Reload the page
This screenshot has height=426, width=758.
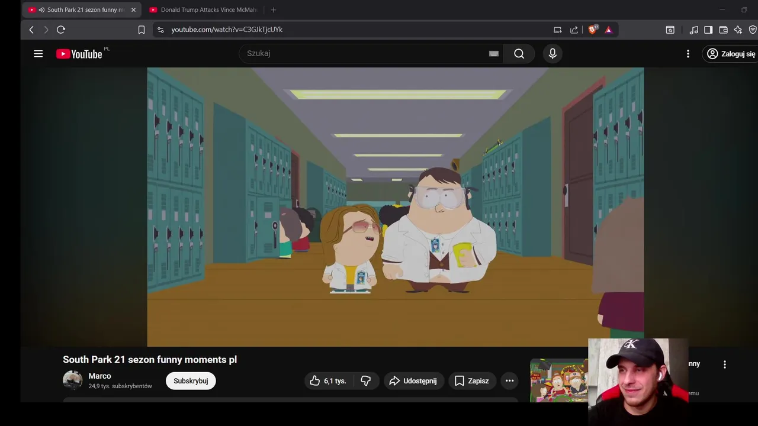61,30
